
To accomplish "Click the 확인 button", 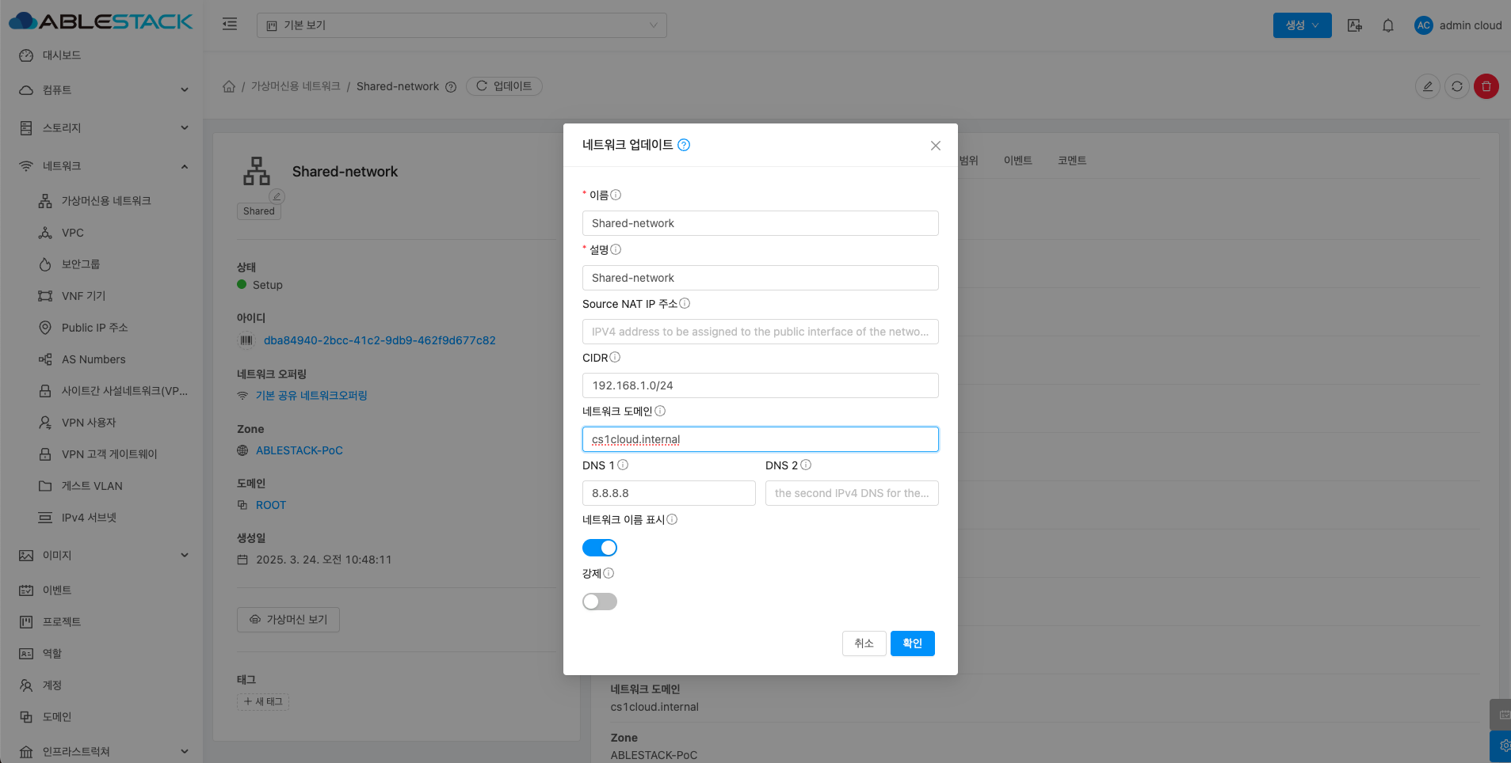I will [912, 643].
